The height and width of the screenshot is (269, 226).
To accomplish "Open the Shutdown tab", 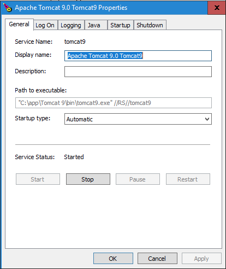I will coord(150,25).
